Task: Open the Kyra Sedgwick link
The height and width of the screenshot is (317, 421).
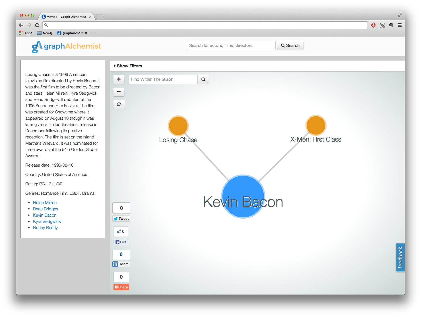Action: (x=47, y=221)
